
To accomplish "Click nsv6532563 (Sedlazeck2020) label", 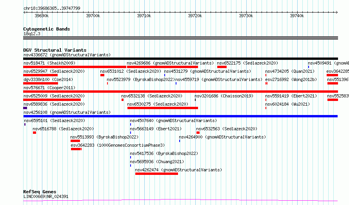I will point(227,129).
